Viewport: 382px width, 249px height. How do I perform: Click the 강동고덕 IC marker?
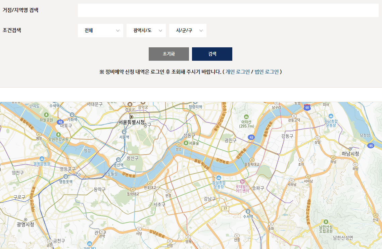(294, 116)
